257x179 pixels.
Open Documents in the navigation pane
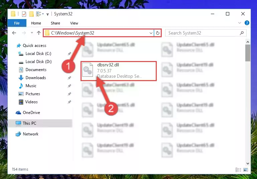pos(36,70)
